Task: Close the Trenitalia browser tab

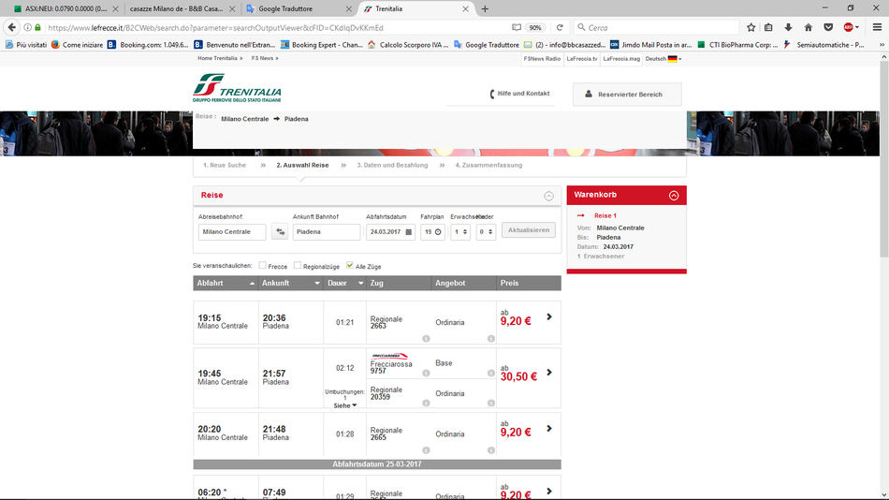Action: pyautogui.click(x=465, y=8)
